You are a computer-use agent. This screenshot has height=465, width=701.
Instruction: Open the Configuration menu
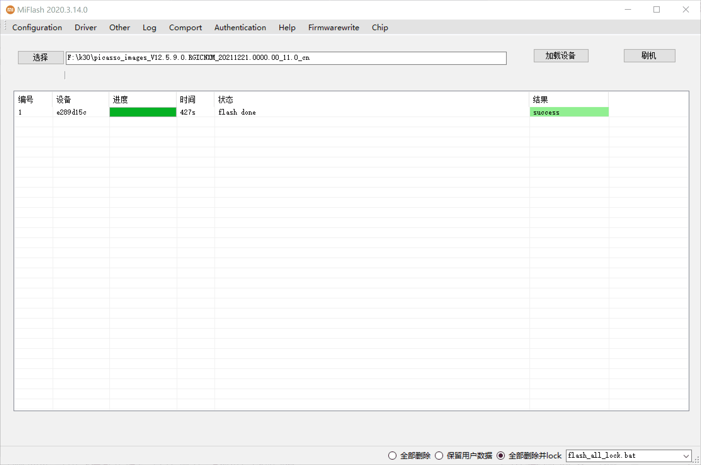[x=37, y=27]
